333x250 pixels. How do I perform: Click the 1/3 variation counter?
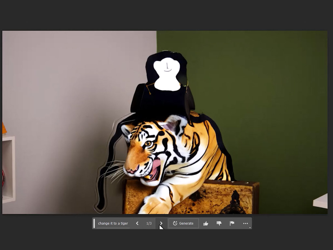coord(149,223)
